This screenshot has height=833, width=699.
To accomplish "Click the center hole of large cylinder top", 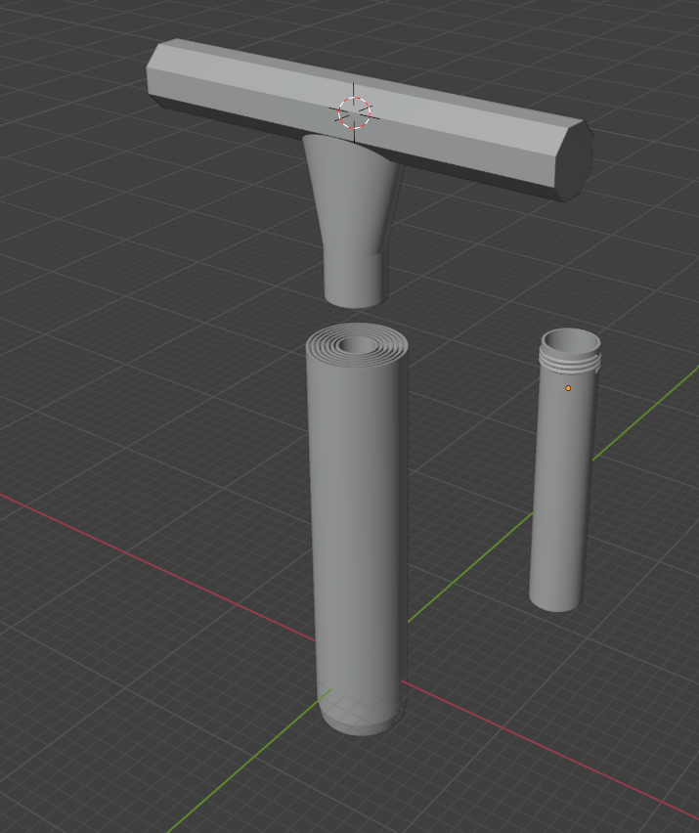I will [358, 346].
